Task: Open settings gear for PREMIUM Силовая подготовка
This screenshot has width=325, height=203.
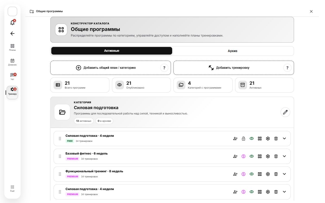Action: click(268, 192)
